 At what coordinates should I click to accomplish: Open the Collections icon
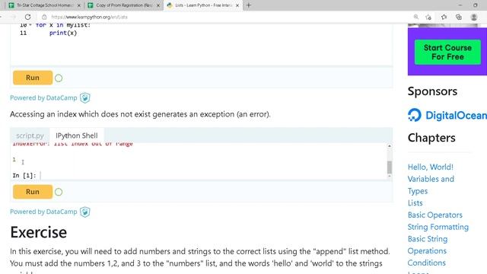459,17
